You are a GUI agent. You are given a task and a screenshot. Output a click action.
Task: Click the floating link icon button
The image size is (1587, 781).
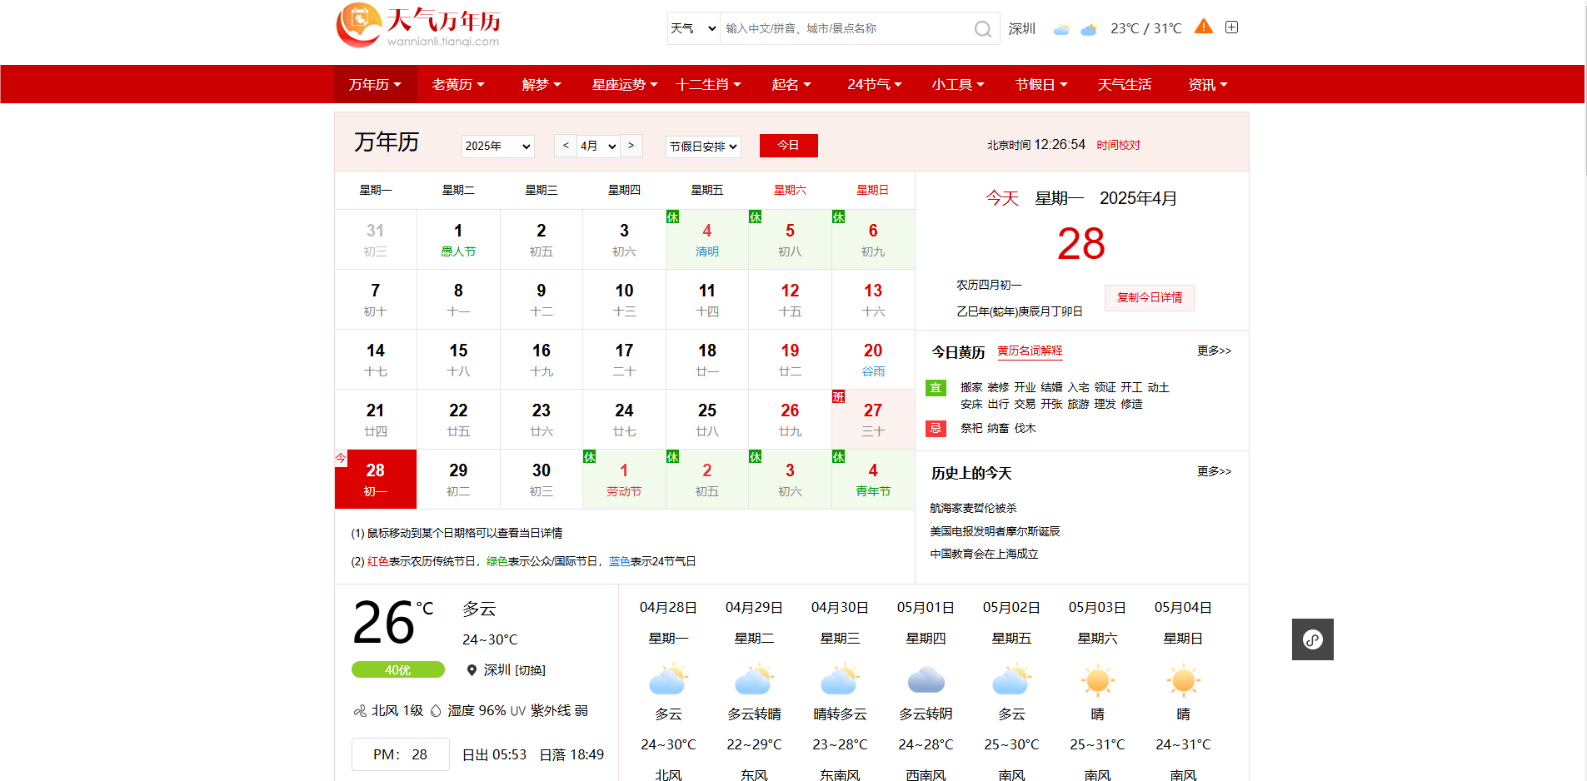click(x=1312, y=639)
